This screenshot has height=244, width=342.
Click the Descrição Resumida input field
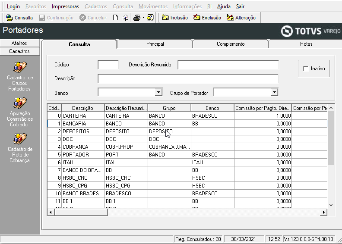pos(228,65)
